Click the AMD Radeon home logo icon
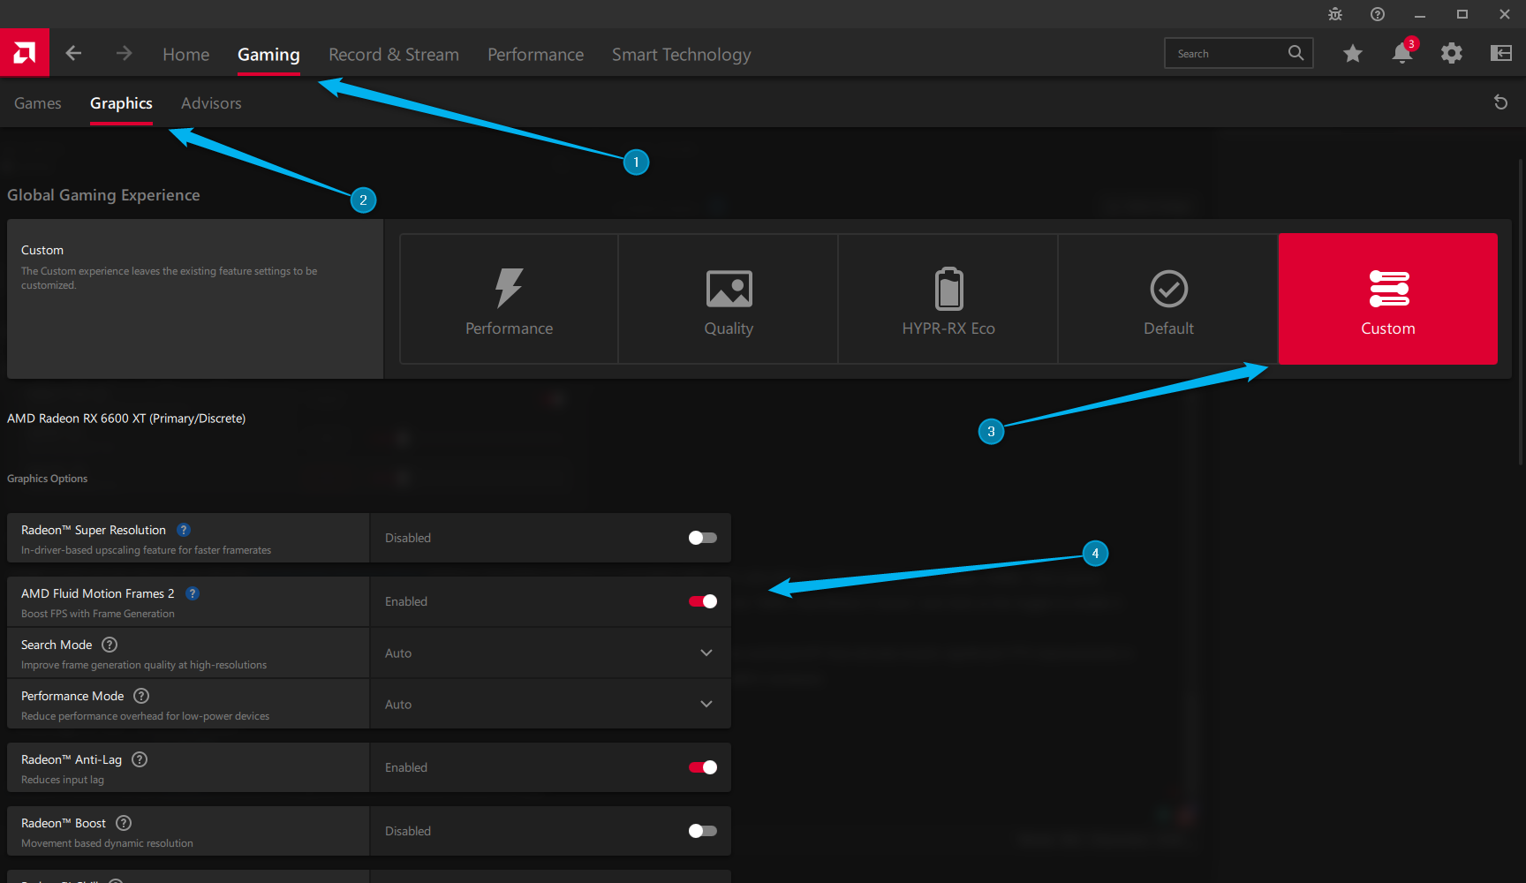The image size is (1526, 883). coord(25,52)
